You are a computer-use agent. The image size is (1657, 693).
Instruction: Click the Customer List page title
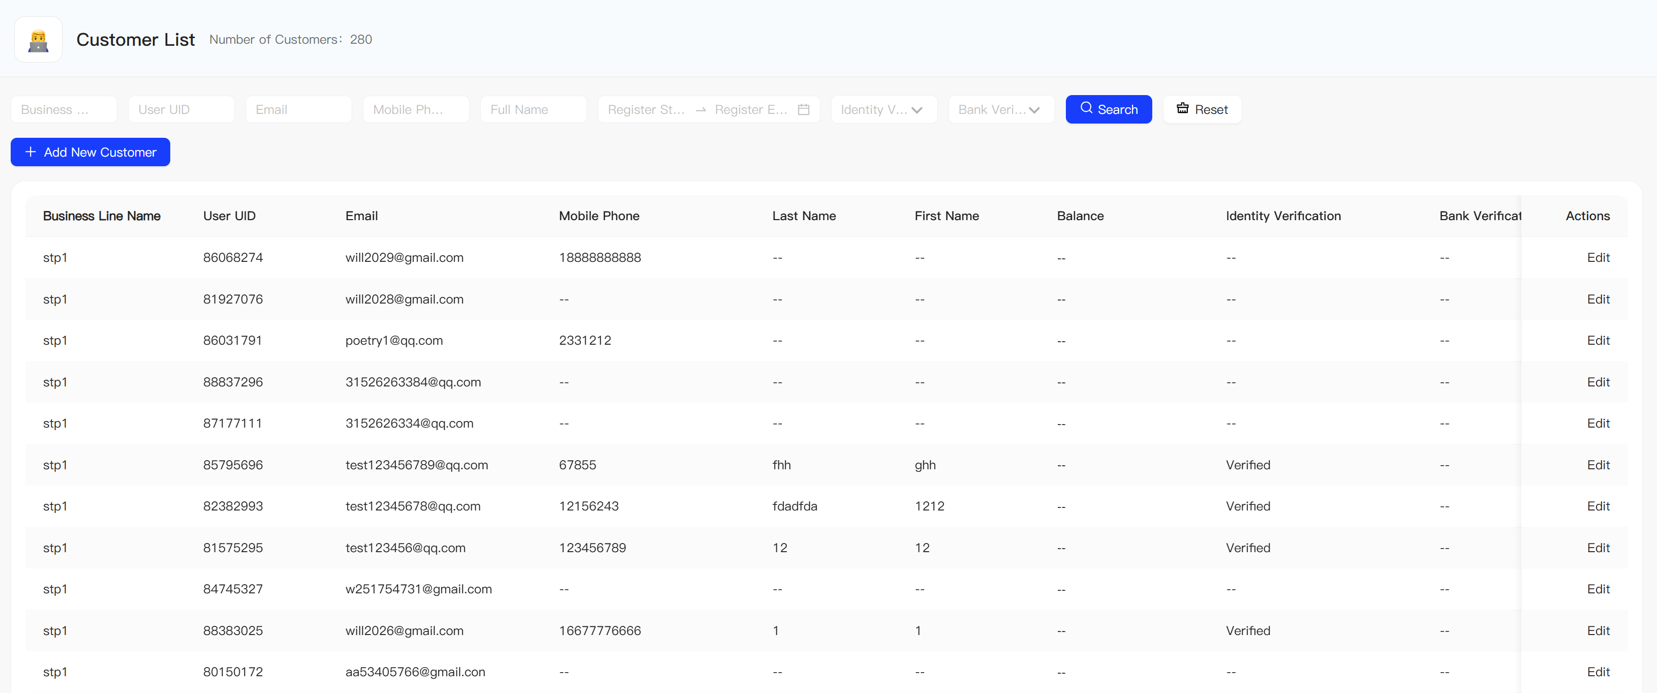click(135, 40)
